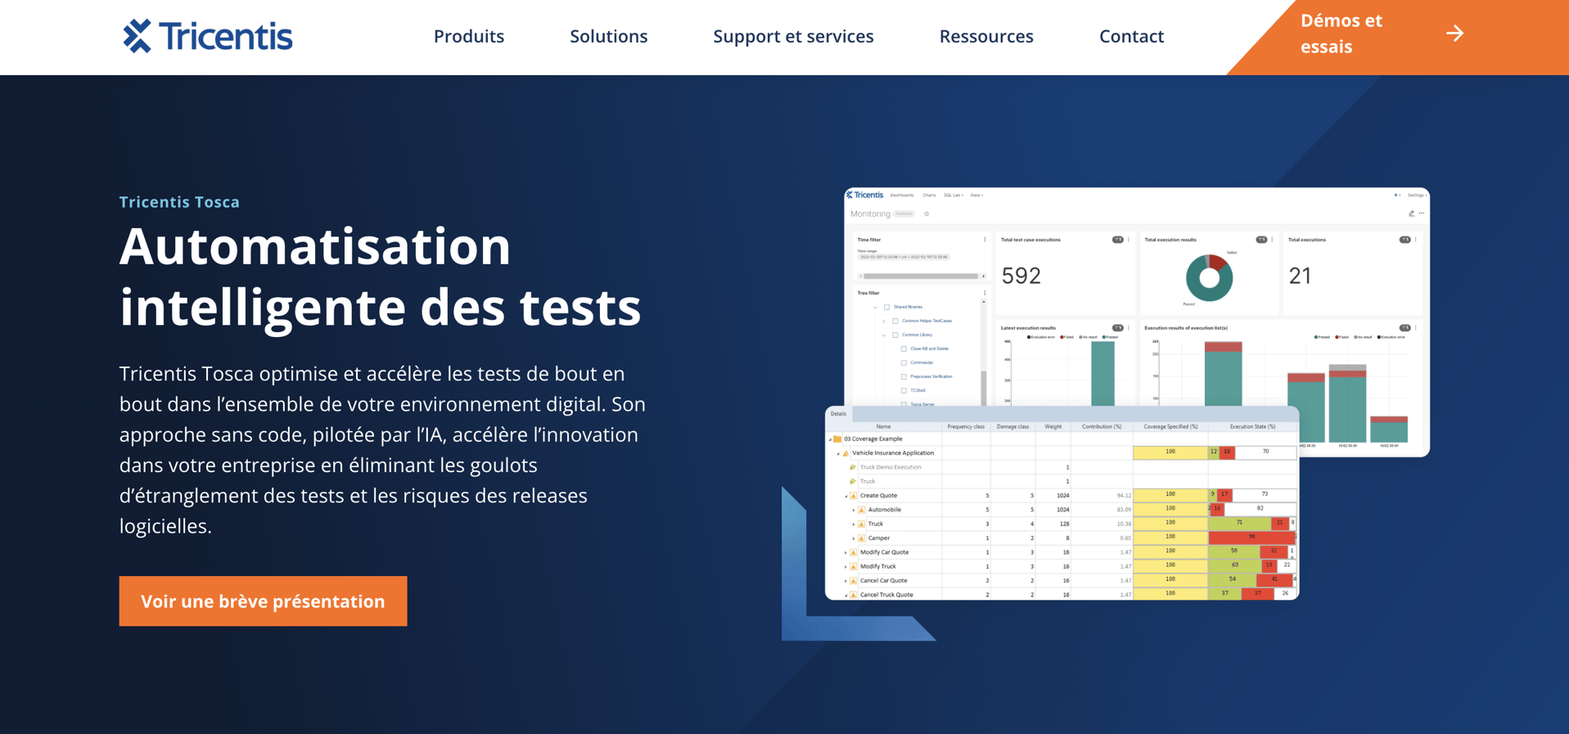Click the filter badge on Total executions

tap(1404, 240)
